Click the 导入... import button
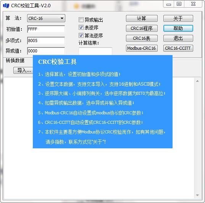The width and height of the screenshot is (205, 203). [x=23, y=70]
